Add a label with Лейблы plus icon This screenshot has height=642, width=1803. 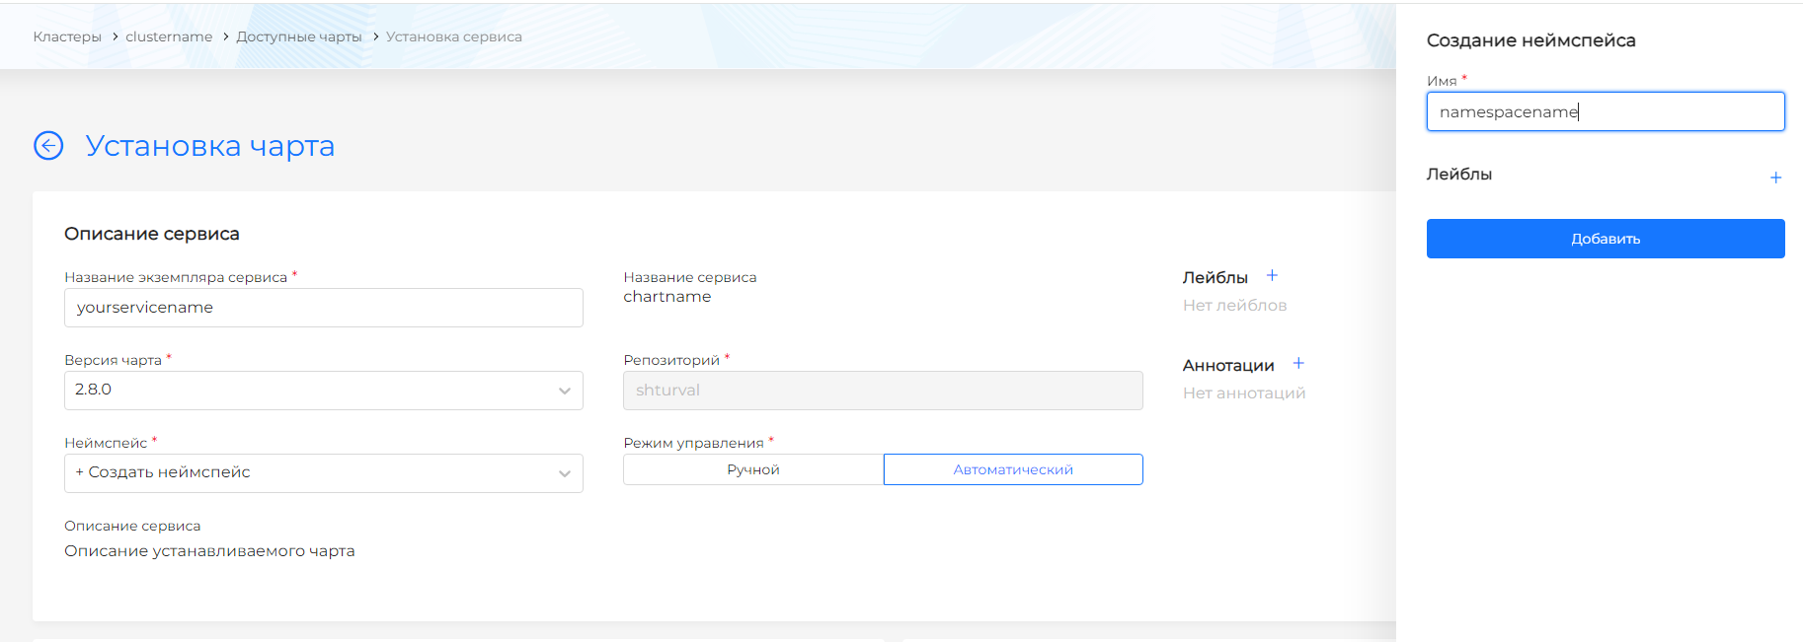(1272, 276)
